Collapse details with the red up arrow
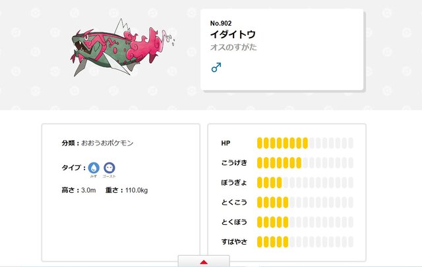422x267 pixels. pos(204,262)
